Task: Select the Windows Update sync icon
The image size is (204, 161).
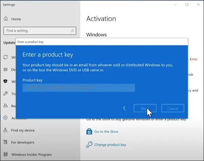Action: 5,57
